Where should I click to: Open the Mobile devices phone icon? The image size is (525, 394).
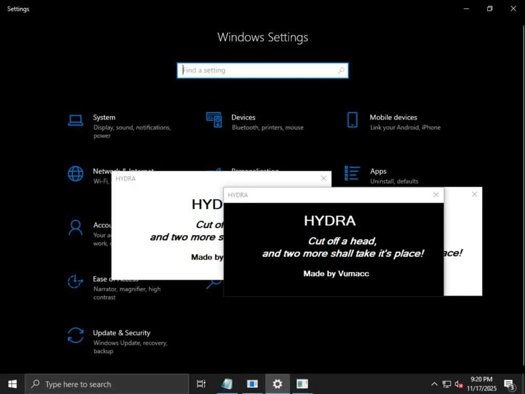coord(352,120)
